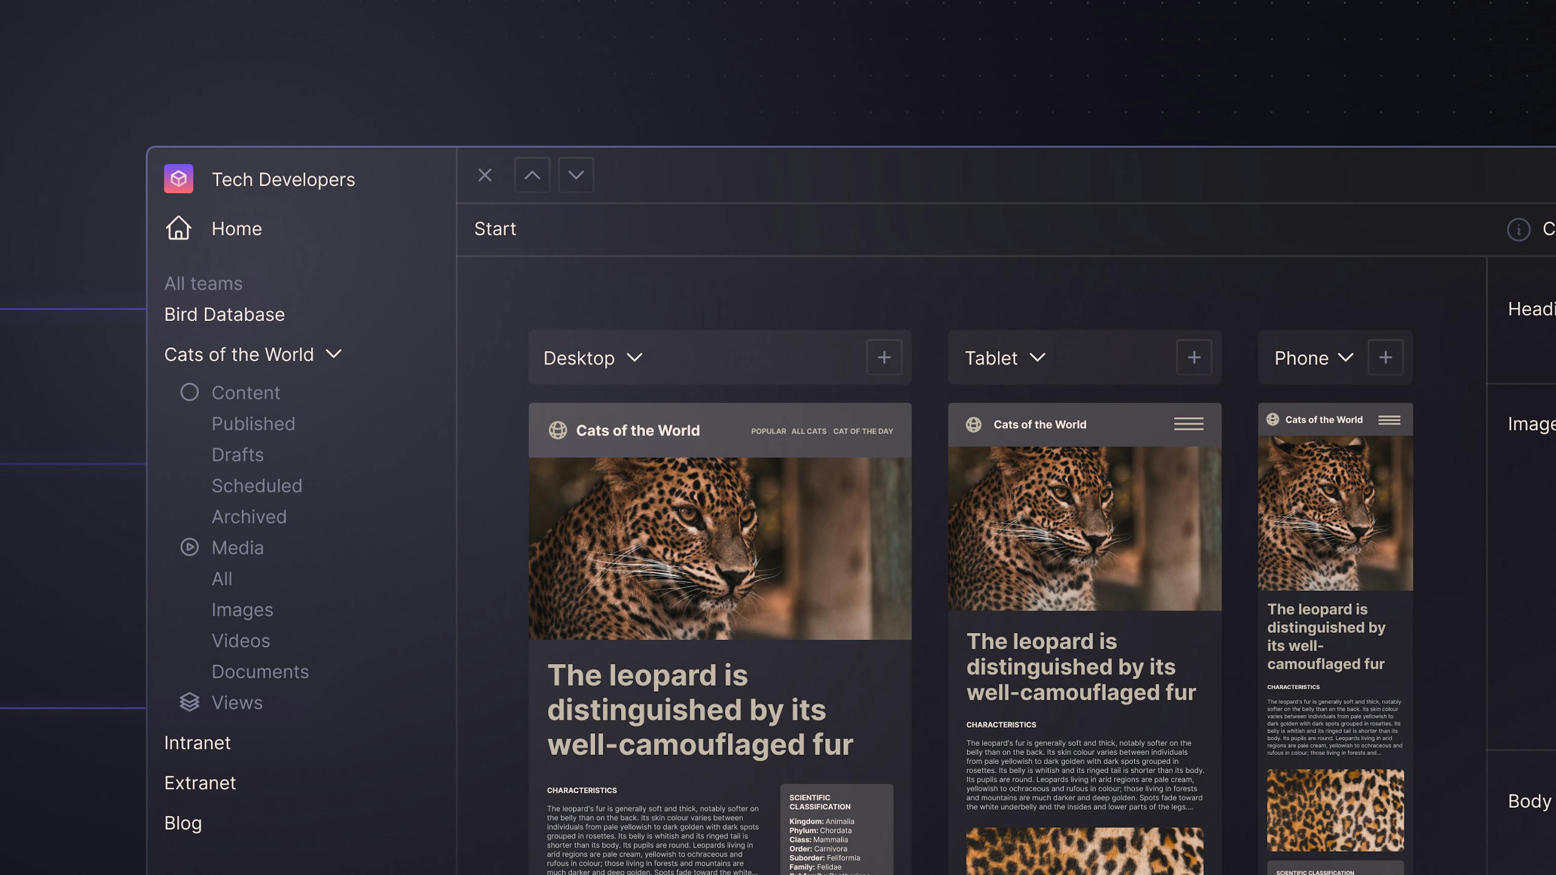The width and height of the screenshot is (1556, 875).
Task: Open the info icon in the header
Action: point(1518,229)
